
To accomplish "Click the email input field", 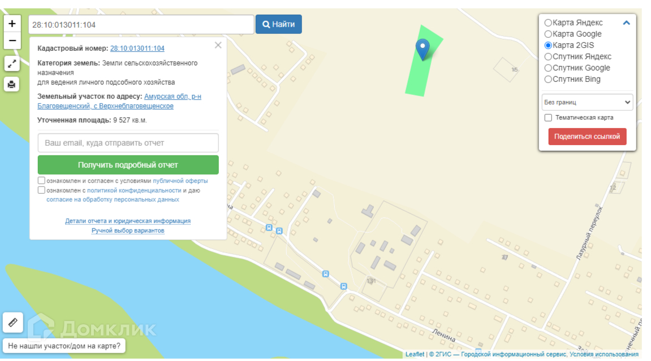I will coord(128,143).
